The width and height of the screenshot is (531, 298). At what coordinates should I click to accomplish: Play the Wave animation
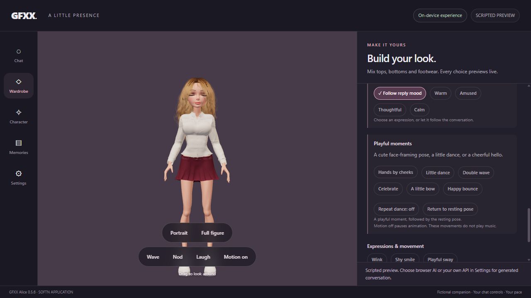153,257
